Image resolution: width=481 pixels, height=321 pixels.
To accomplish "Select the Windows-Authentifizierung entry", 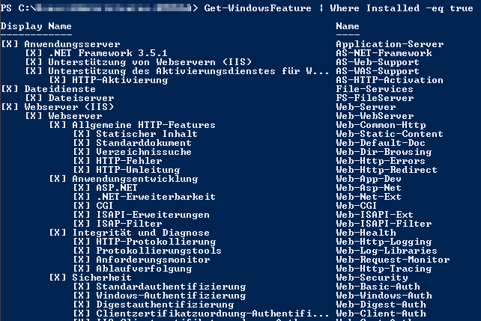I will pos(165,296).
